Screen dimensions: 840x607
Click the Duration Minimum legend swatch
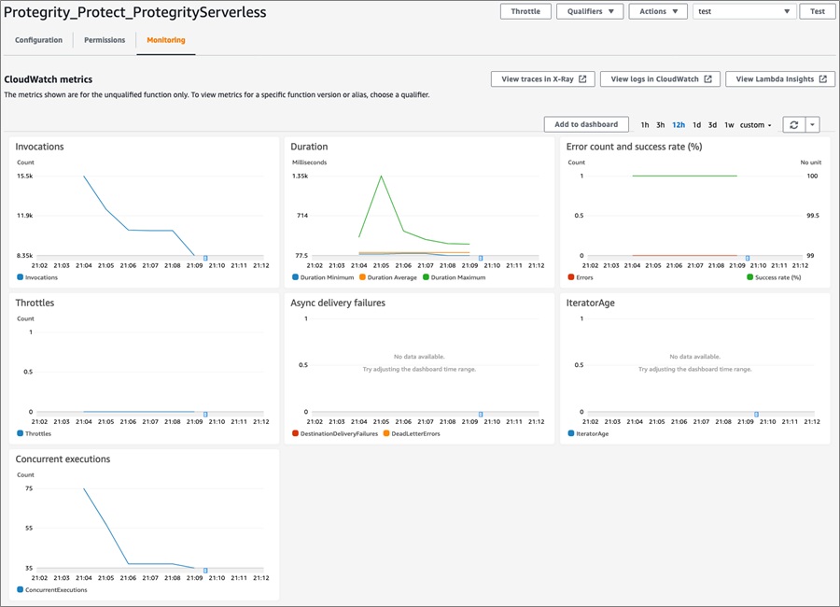pyautogui.click(x=295, y=277)
